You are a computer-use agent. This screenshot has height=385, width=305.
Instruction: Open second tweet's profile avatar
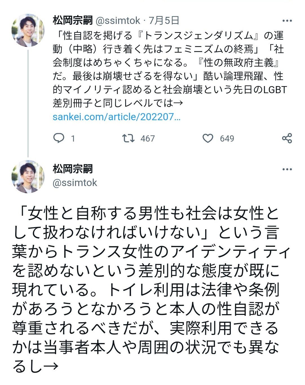[28, 177]
